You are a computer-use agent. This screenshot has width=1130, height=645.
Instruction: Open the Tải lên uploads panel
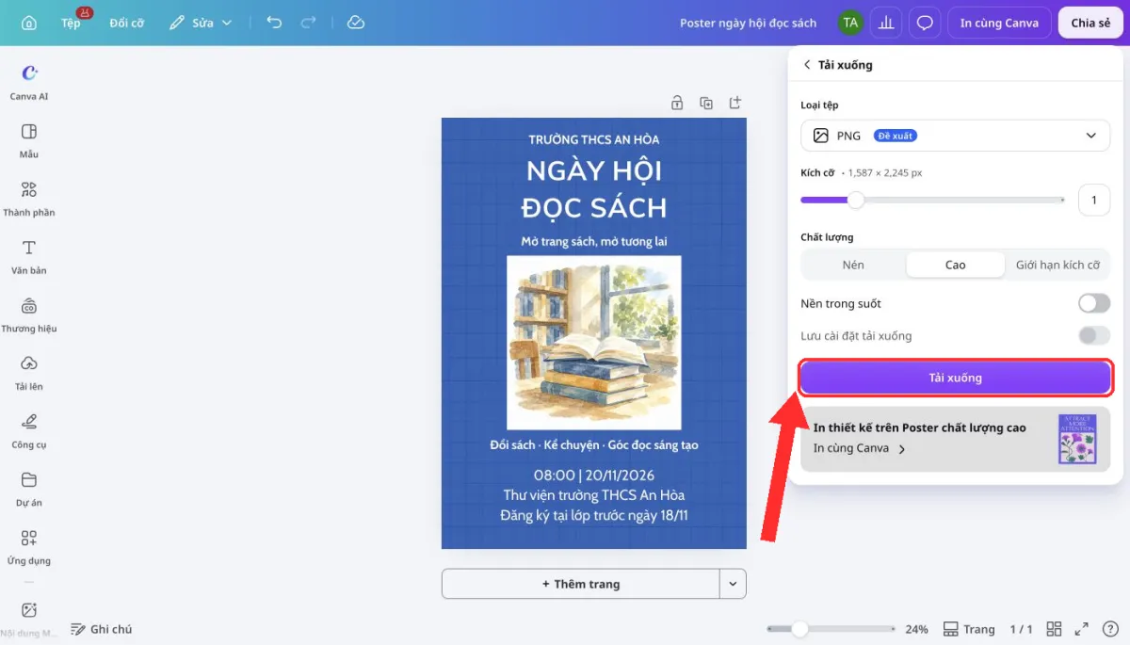click(29, 372)
